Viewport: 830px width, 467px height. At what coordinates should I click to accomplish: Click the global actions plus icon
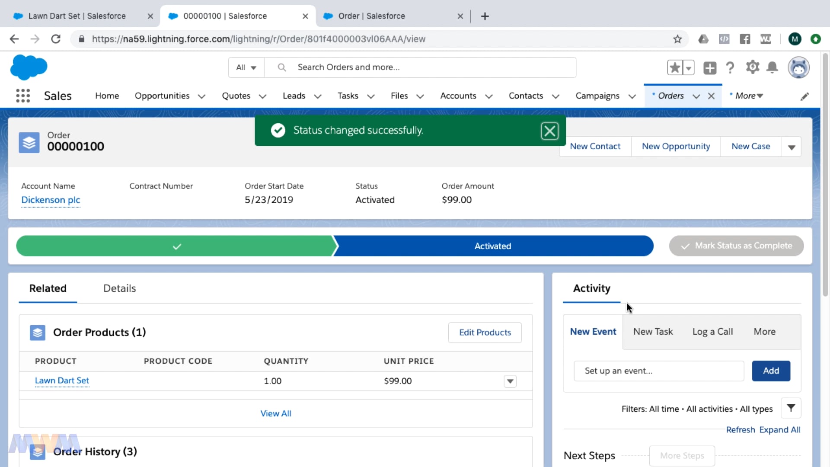[709, 68]
